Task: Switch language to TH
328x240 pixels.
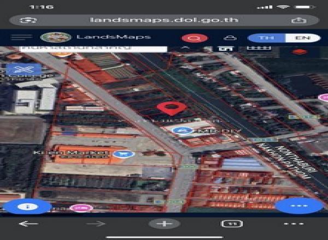Action: tap(266, 38)
